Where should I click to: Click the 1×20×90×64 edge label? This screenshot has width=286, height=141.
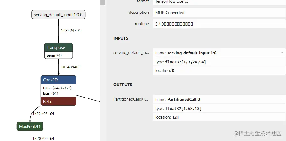click(43, 138)
